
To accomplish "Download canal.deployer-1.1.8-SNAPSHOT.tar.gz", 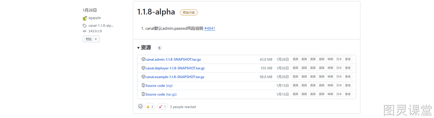I will pos(175,68).
